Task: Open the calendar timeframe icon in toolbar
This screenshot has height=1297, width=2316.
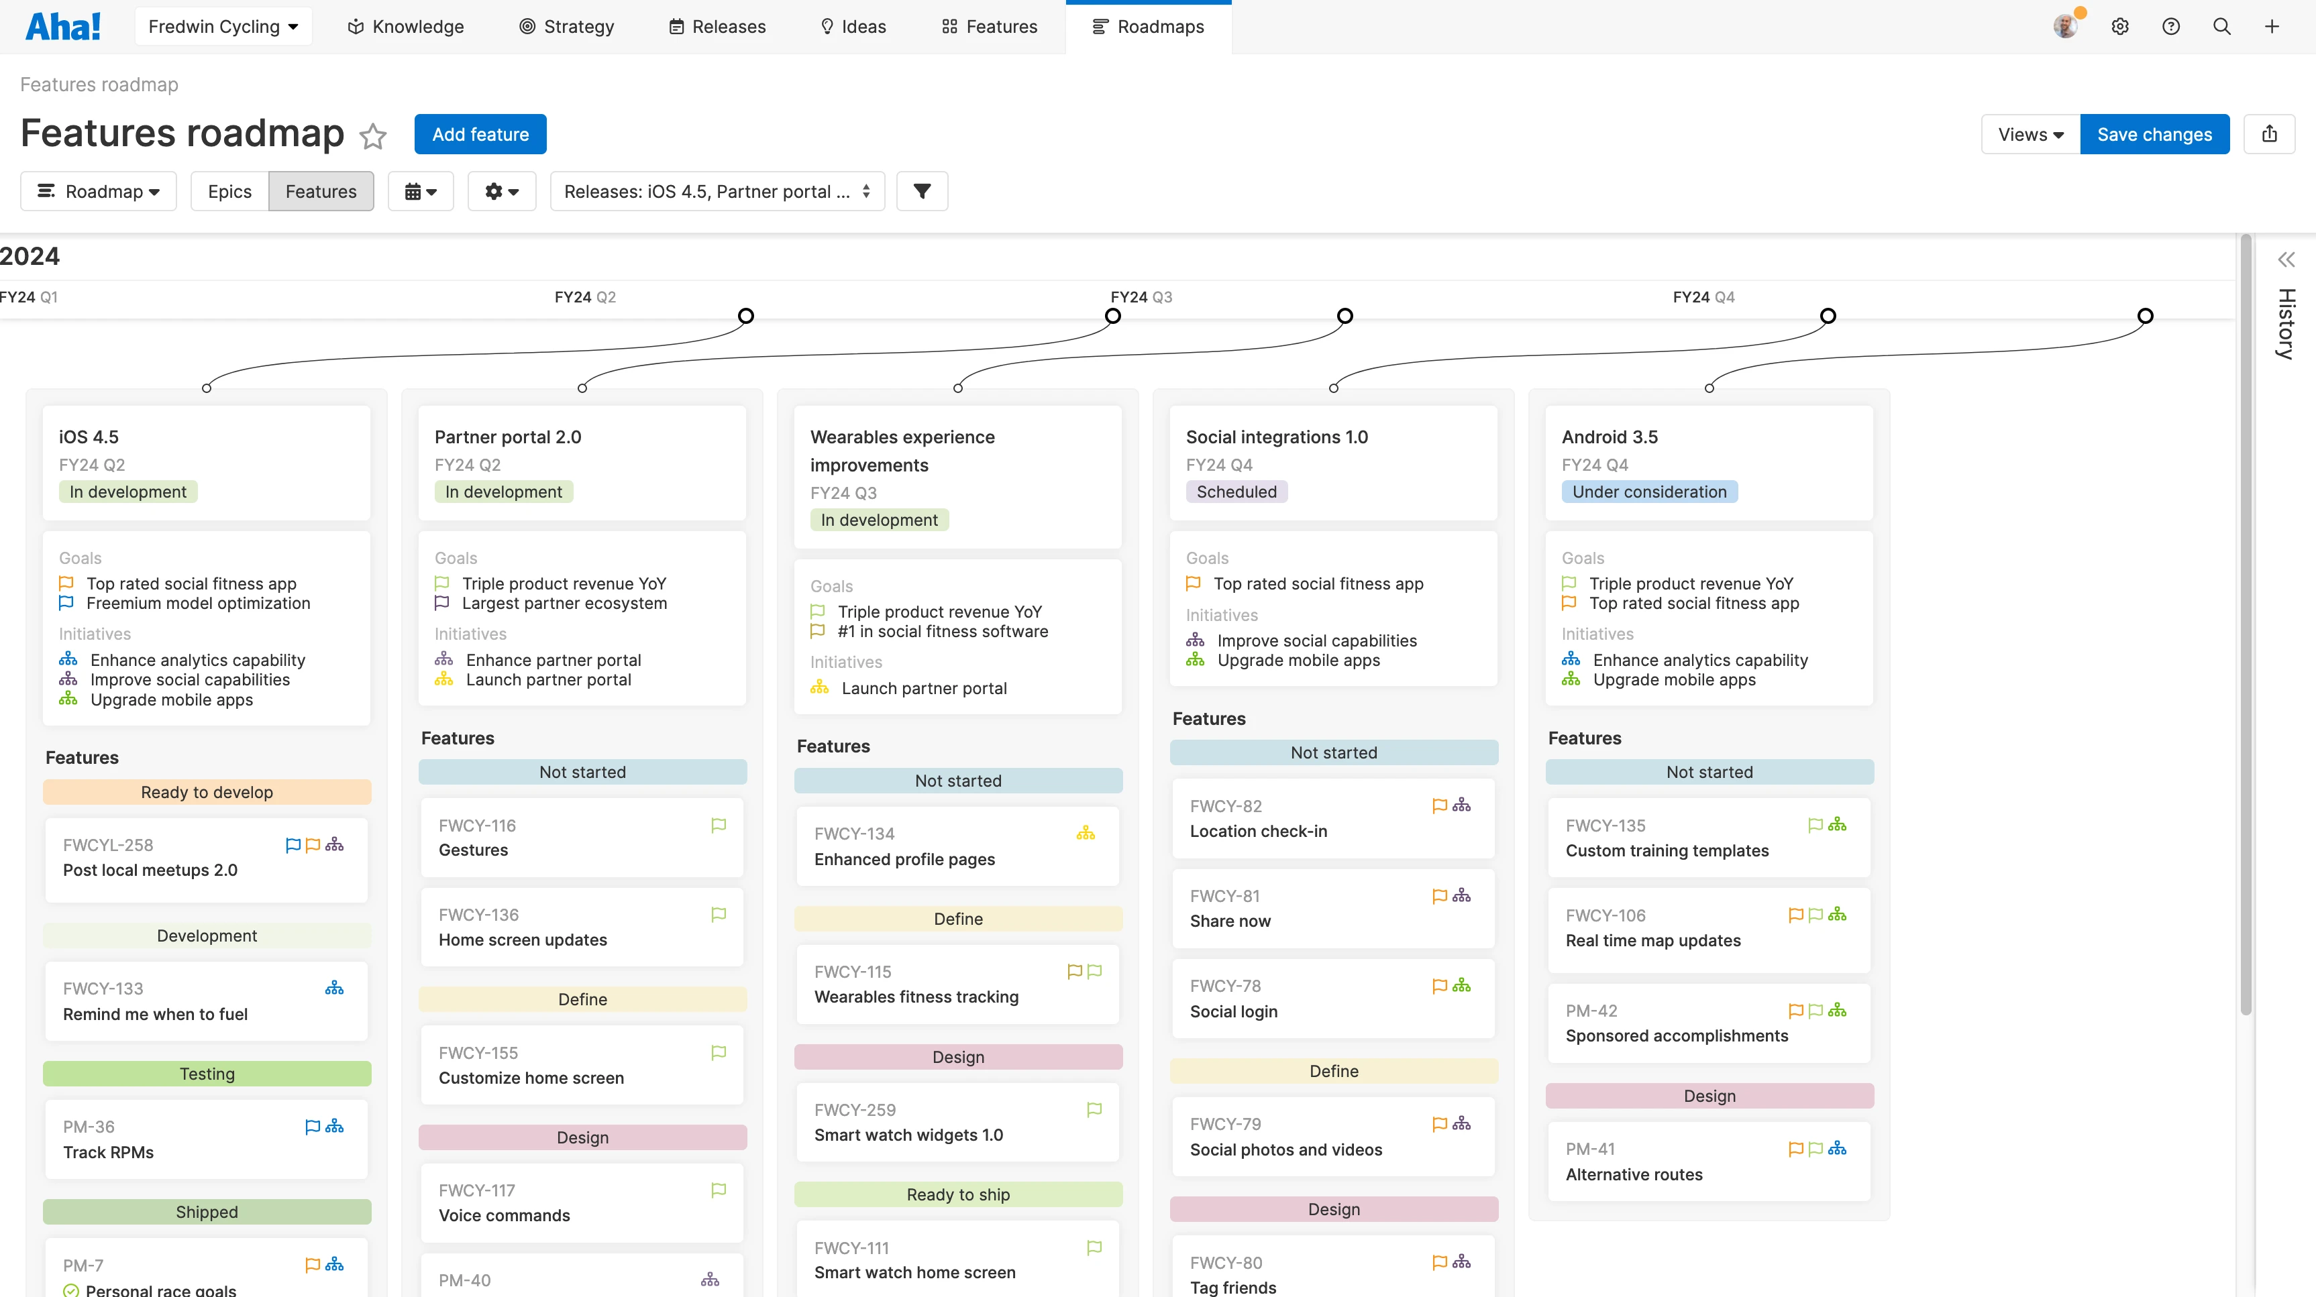Action: (x=420, y=190)
